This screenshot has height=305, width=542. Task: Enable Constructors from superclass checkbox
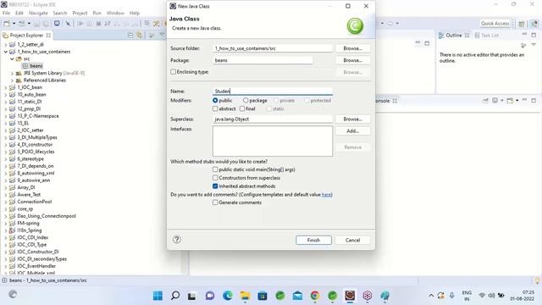215,178
